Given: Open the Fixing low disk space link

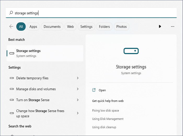Looking at the screenshot, I should pos(105,111).
